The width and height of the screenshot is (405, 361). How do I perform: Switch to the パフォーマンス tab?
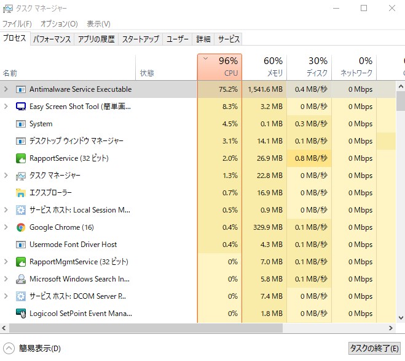coord(52,39)
